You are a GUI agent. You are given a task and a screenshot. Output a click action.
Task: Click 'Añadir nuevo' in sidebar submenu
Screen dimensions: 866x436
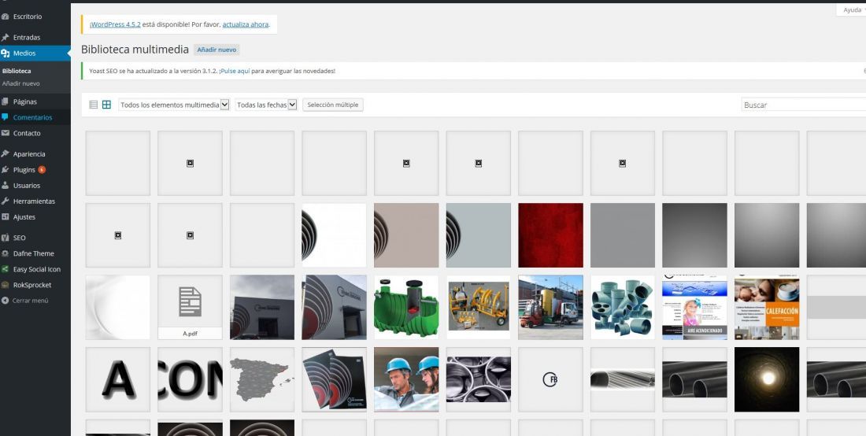point(21,84)
